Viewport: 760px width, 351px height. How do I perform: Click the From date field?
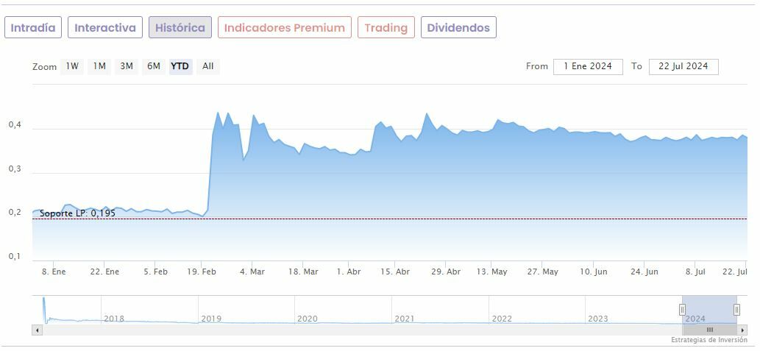coord(588,66)
